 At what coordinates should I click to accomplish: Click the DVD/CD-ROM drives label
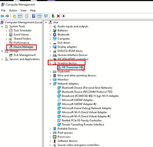tap(70, 51)
